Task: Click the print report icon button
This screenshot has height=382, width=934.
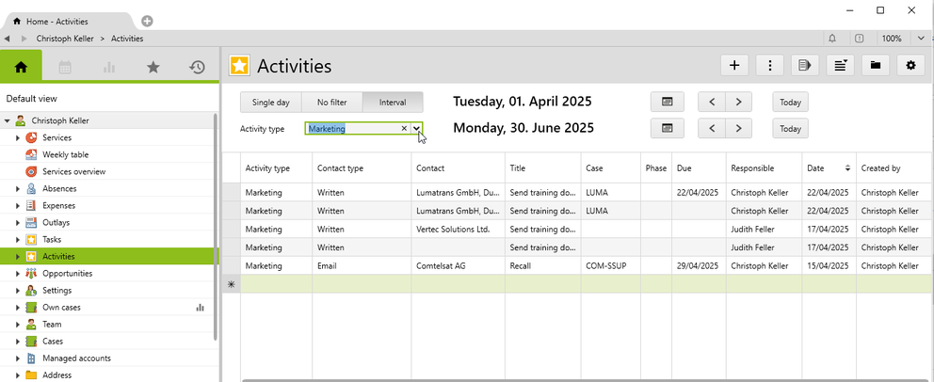Action: pyautogui.click(x=805, y=66)
